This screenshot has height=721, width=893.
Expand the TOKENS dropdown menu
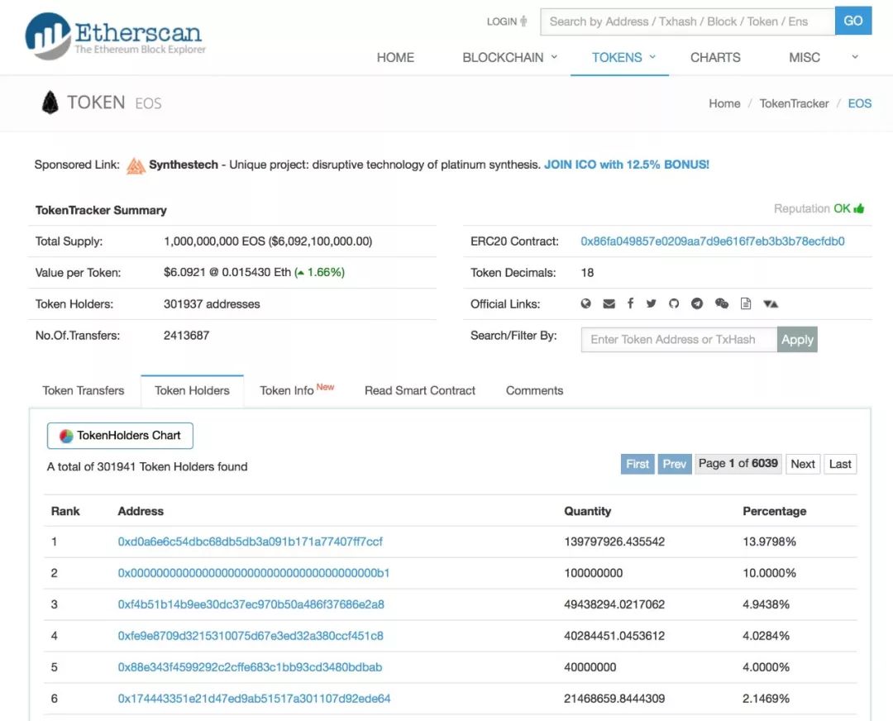pyautogui.click(x=623, y=58)
